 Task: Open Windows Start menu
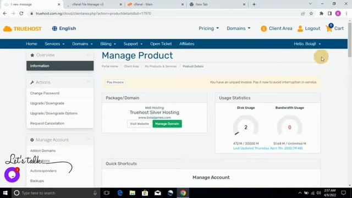[x=5, y=193]
